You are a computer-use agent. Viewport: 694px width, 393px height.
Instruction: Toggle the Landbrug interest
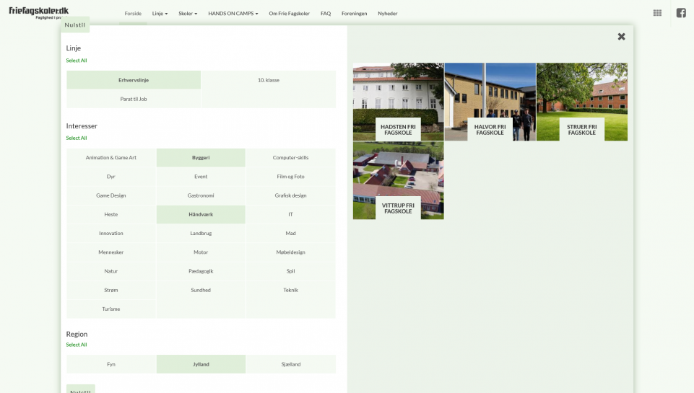201,234
